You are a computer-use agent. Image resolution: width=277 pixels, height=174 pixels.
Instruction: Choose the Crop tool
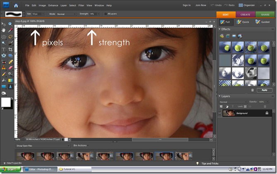click(x=11, y=49)
